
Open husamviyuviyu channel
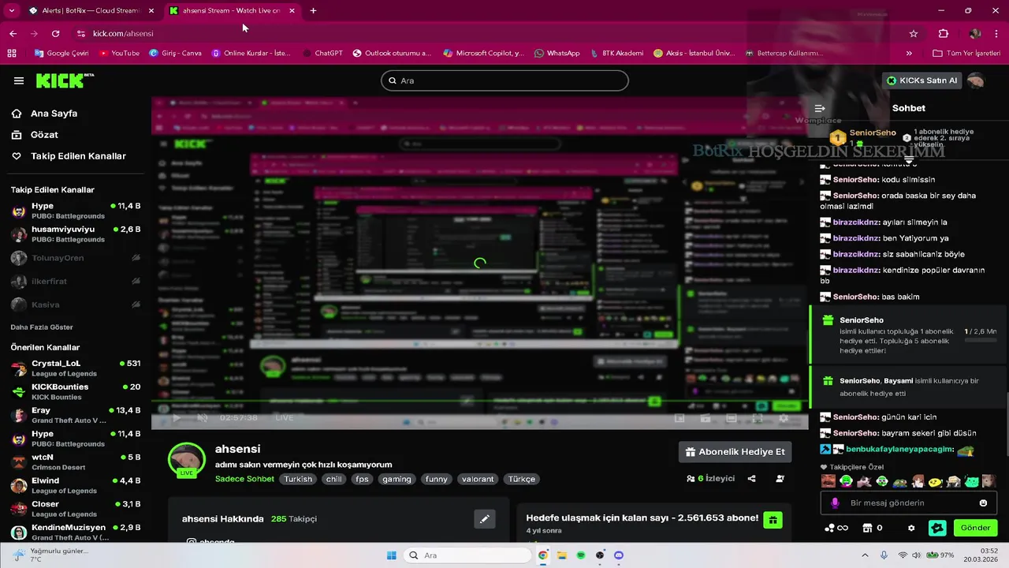click(x=76, y=234)
